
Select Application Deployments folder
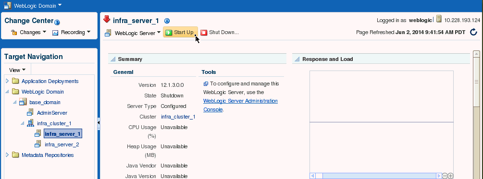point(50,81)
